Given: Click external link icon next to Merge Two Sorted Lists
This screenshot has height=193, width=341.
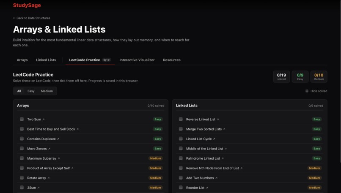Looking at the screenshot, I should [x=224, y=129].
